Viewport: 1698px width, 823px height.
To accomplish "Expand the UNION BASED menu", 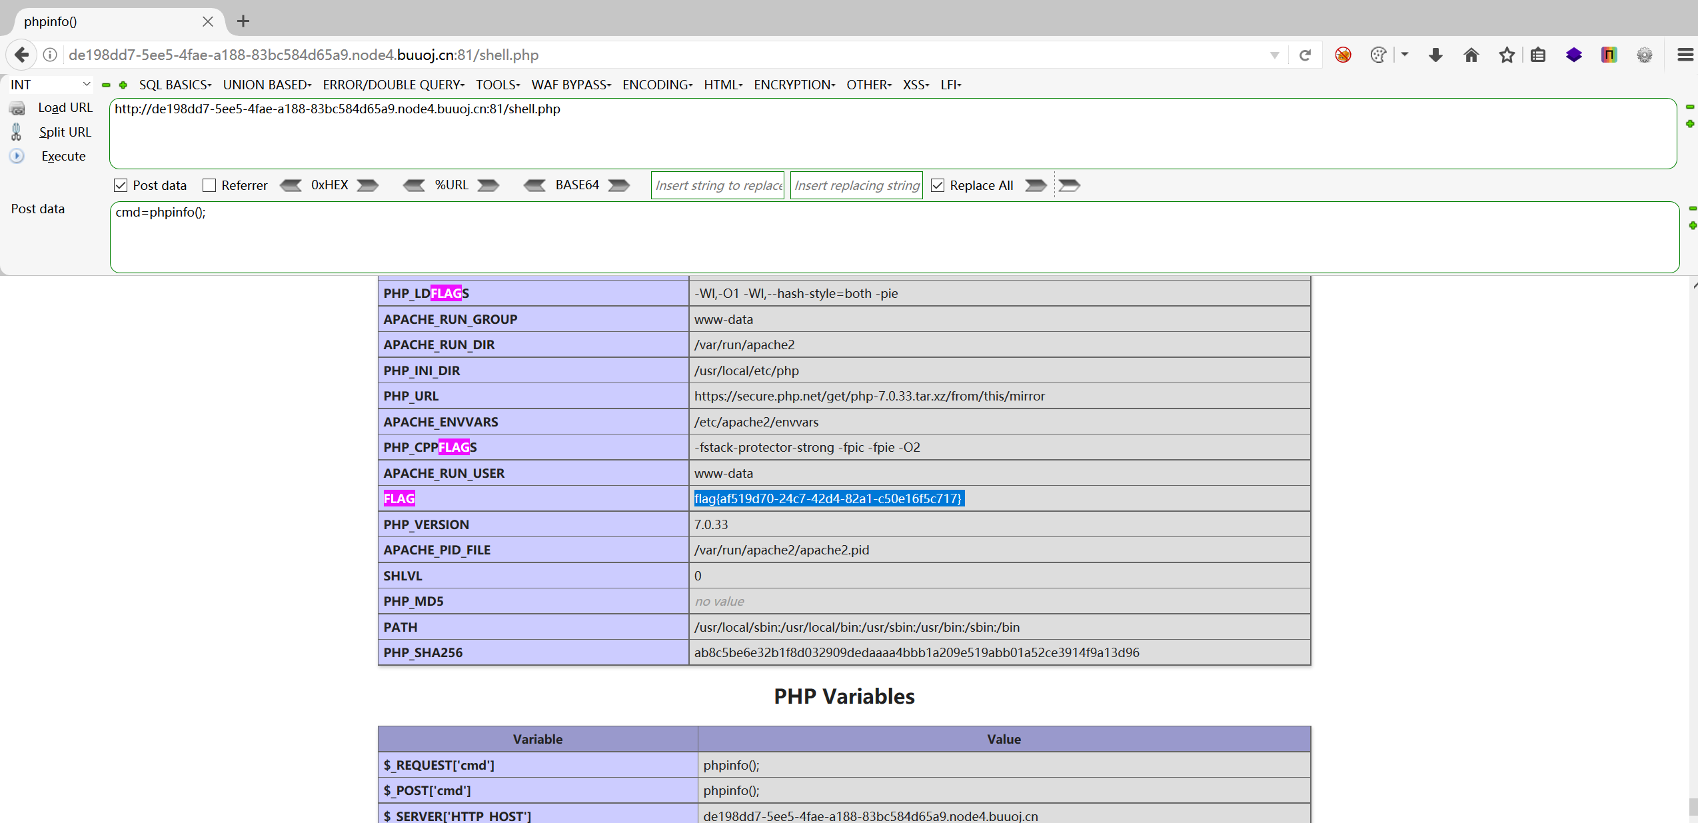I will 267,85.
